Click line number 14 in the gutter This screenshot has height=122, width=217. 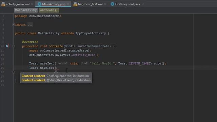coord(2,64)
